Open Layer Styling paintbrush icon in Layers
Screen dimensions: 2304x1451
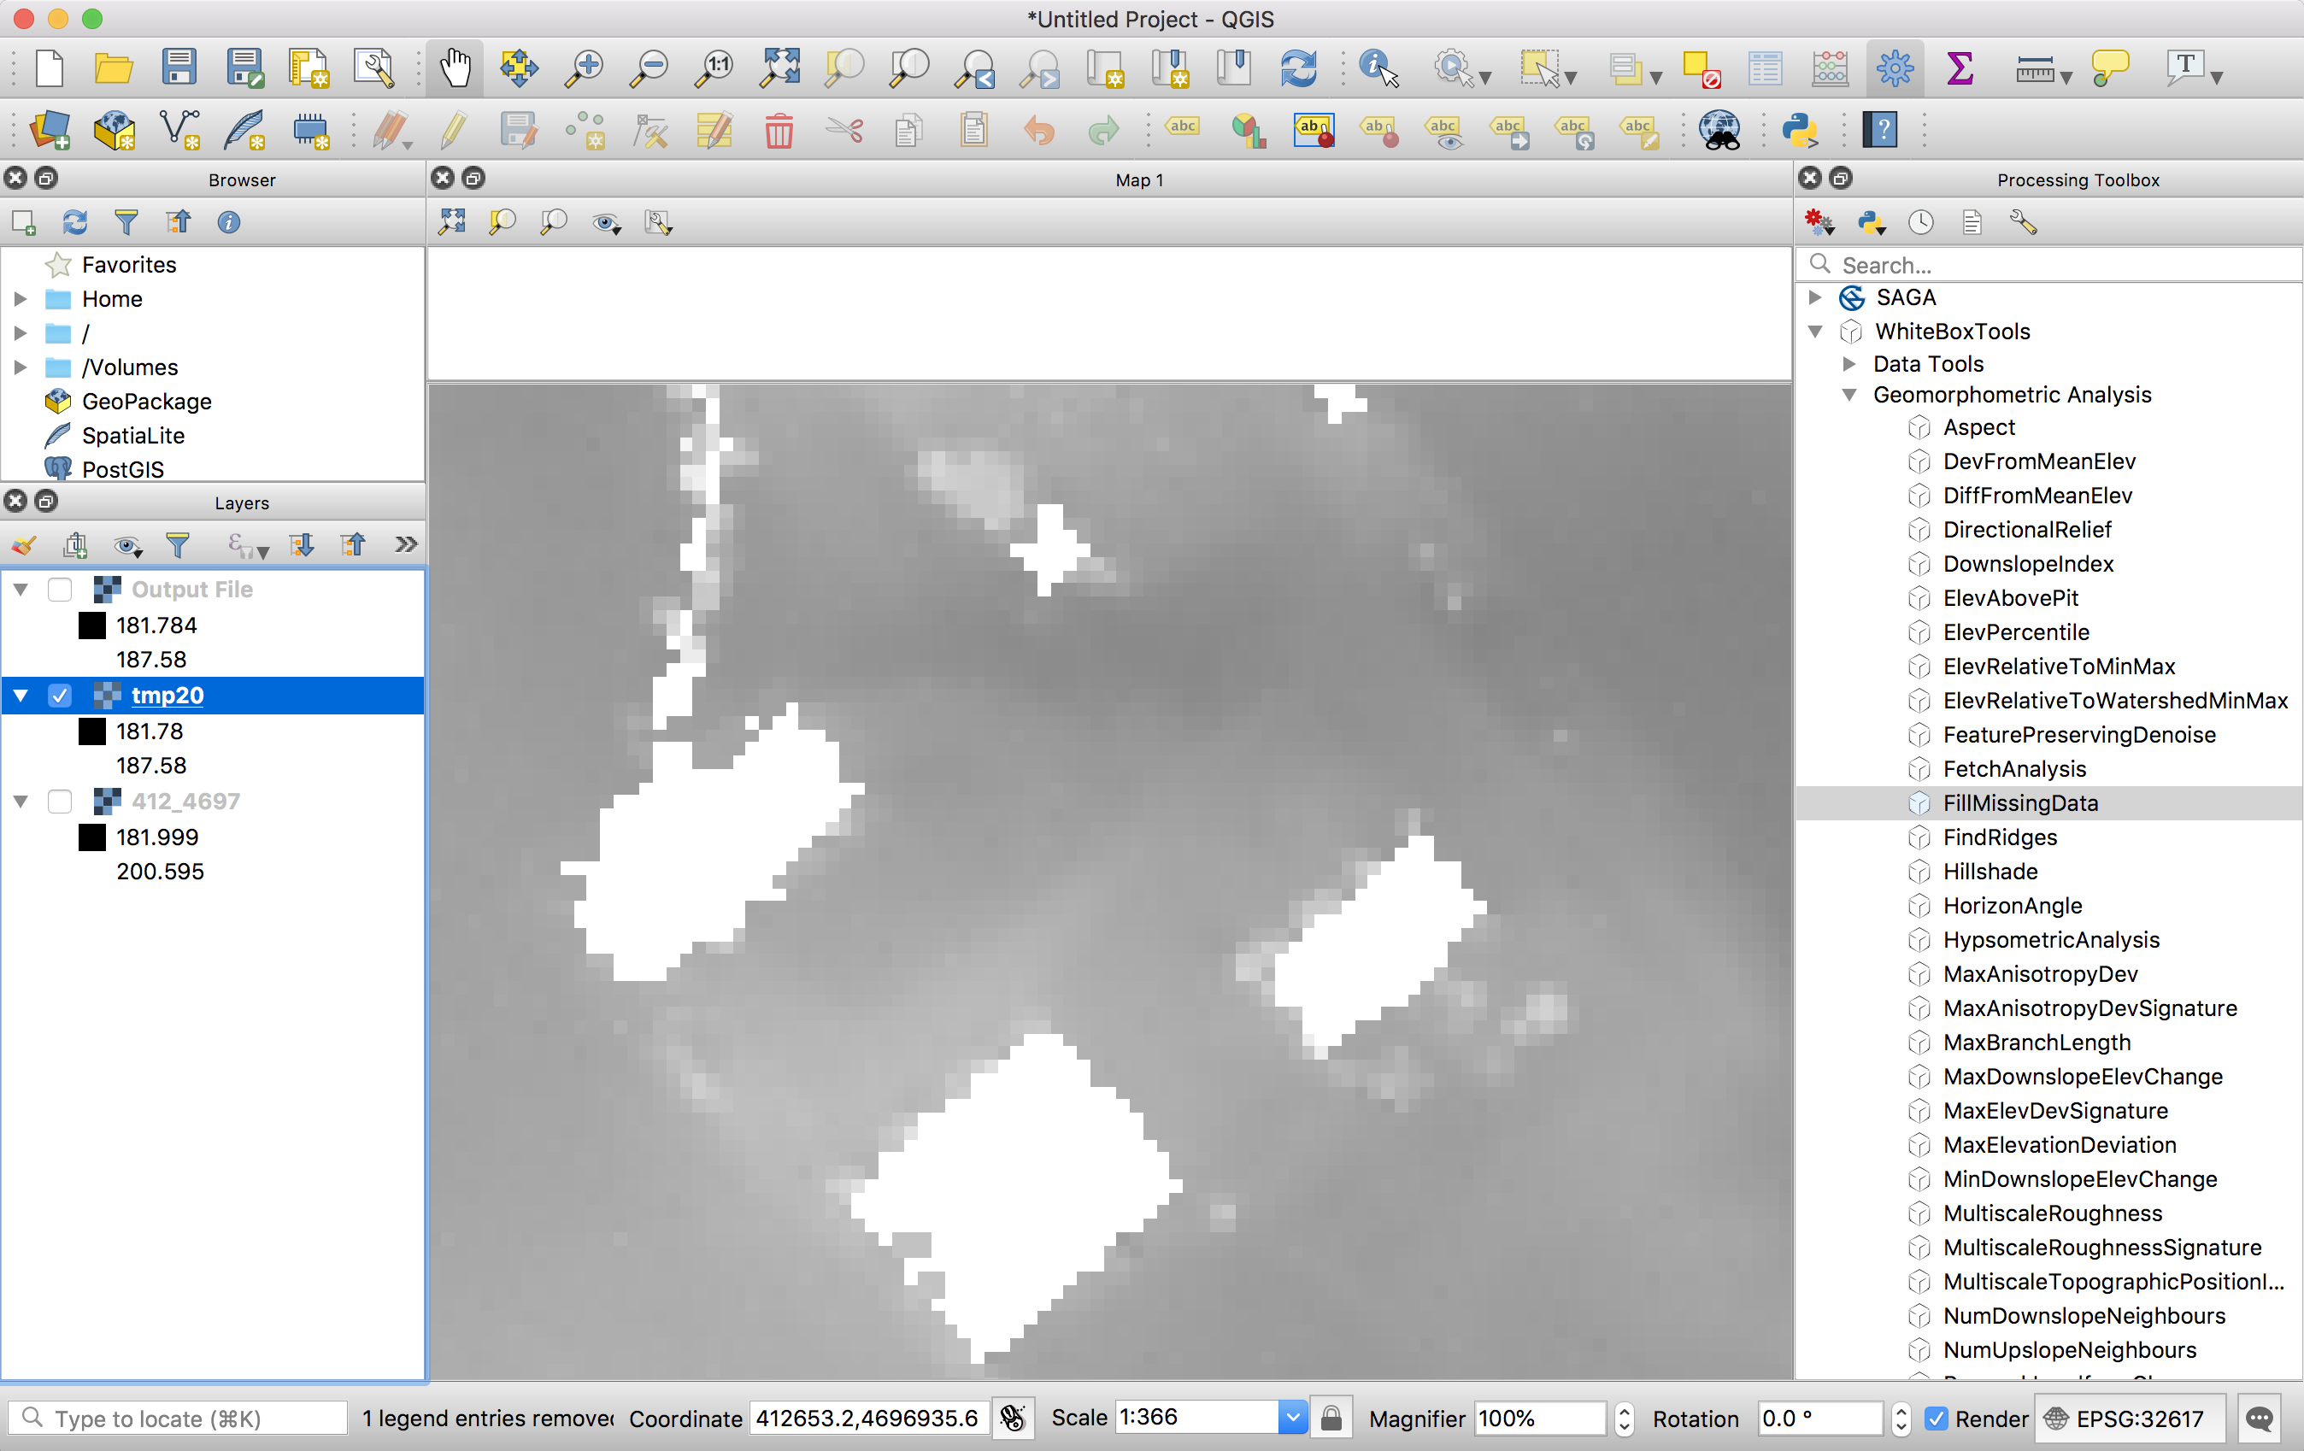pos(24,545)
